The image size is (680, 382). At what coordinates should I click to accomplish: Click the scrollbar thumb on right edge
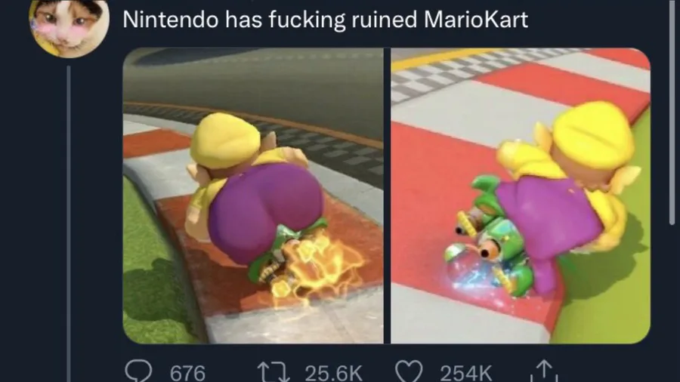pos(672,112)
